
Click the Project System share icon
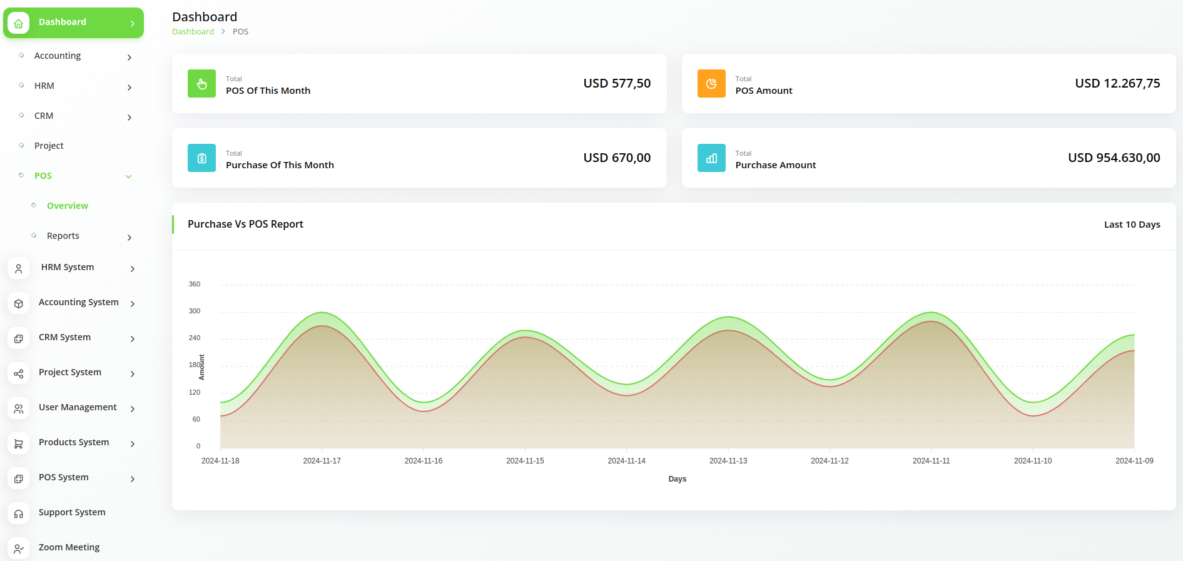19,373
